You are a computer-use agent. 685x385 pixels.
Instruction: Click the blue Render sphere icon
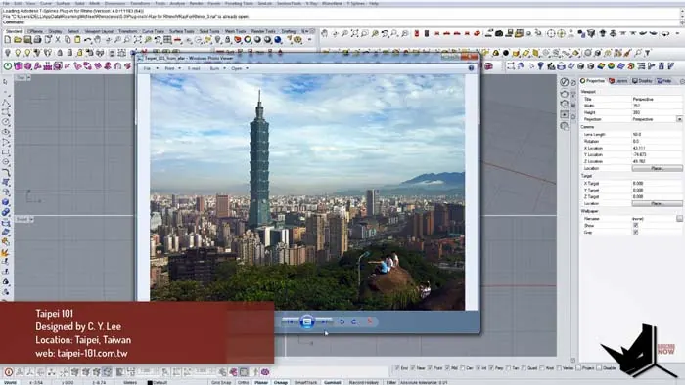(278, 40)
